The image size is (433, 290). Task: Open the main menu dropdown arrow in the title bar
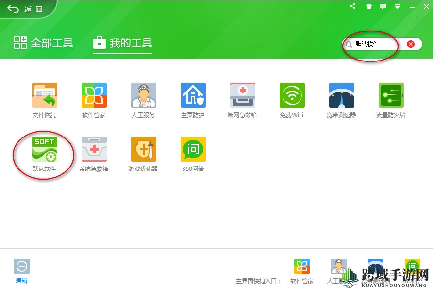click(397, 6)
